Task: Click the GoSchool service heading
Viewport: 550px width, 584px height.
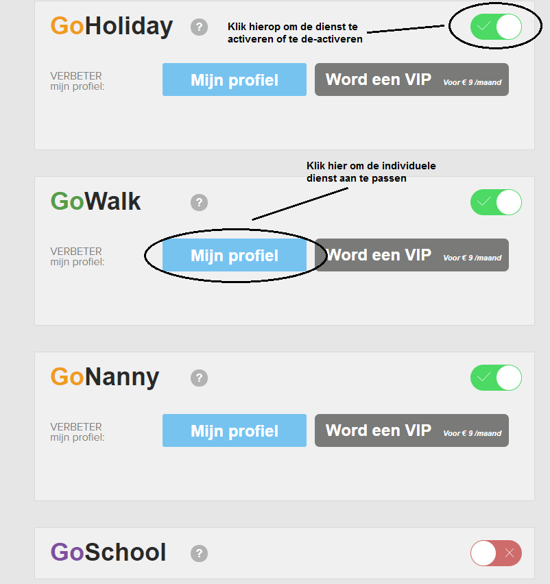Action: click(108, 552)
